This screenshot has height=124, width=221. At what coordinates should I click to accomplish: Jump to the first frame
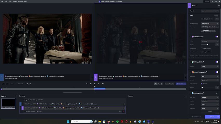(x=87, y=84)
